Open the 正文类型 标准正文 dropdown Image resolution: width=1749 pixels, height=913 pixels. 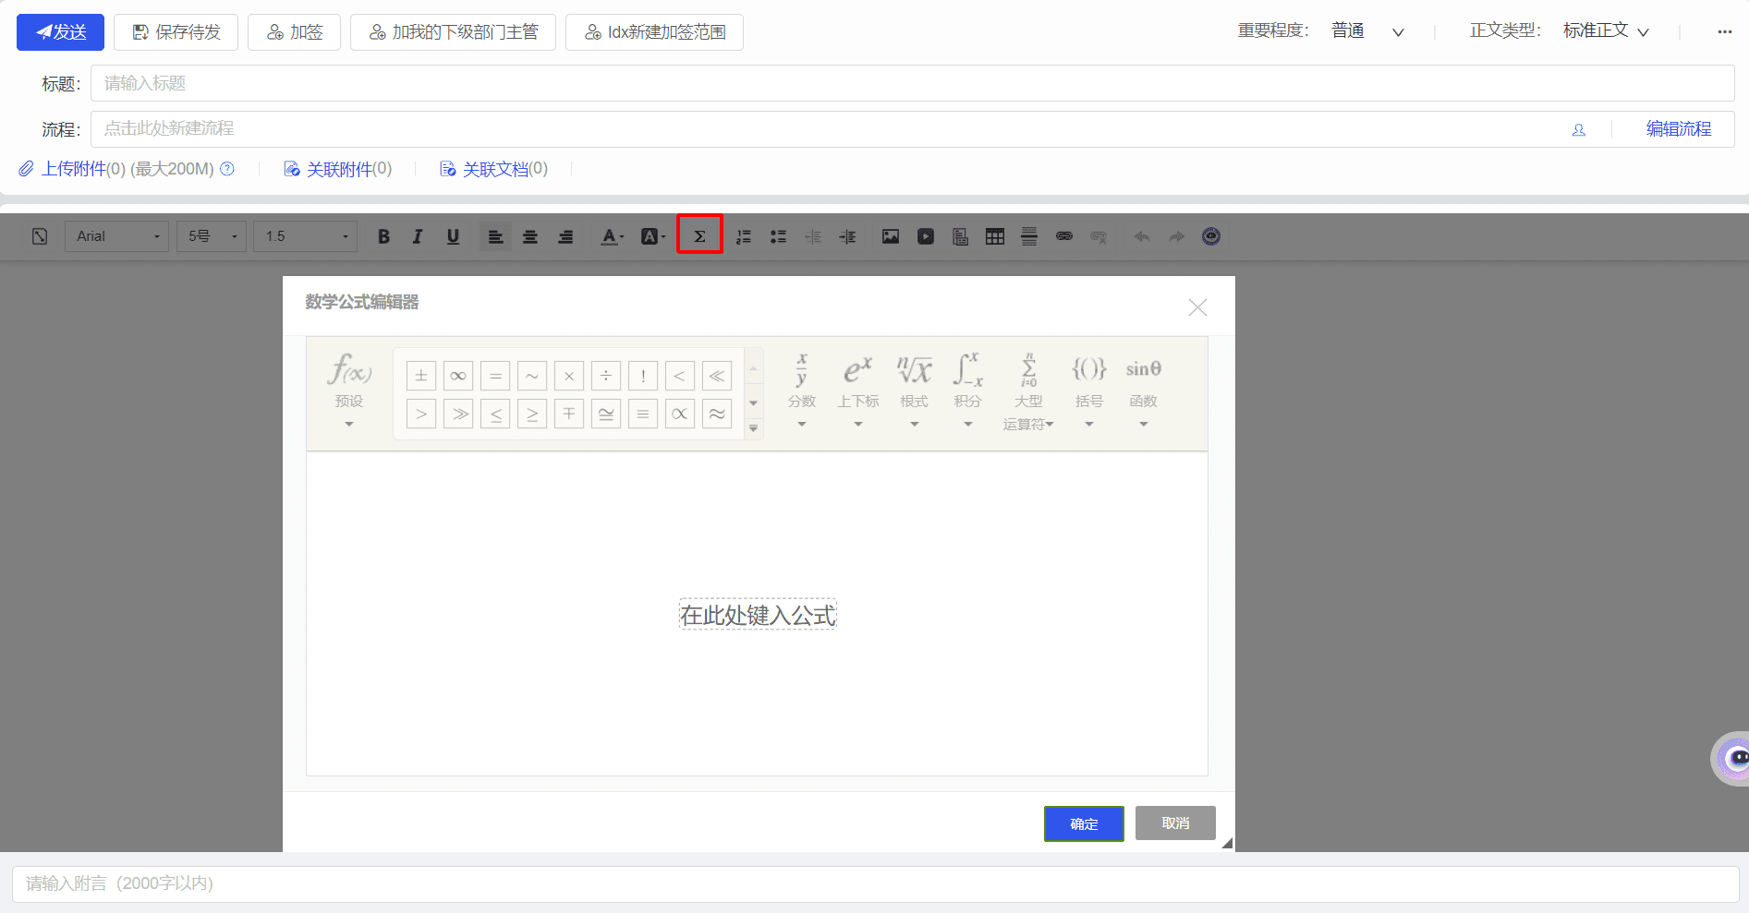(1606, 31)
